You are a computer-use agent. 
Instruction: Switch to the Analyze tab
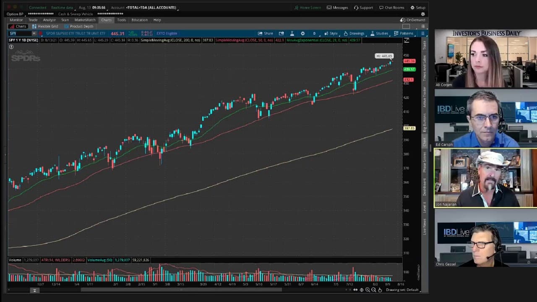pyautogui.click(x=49, y=20)
